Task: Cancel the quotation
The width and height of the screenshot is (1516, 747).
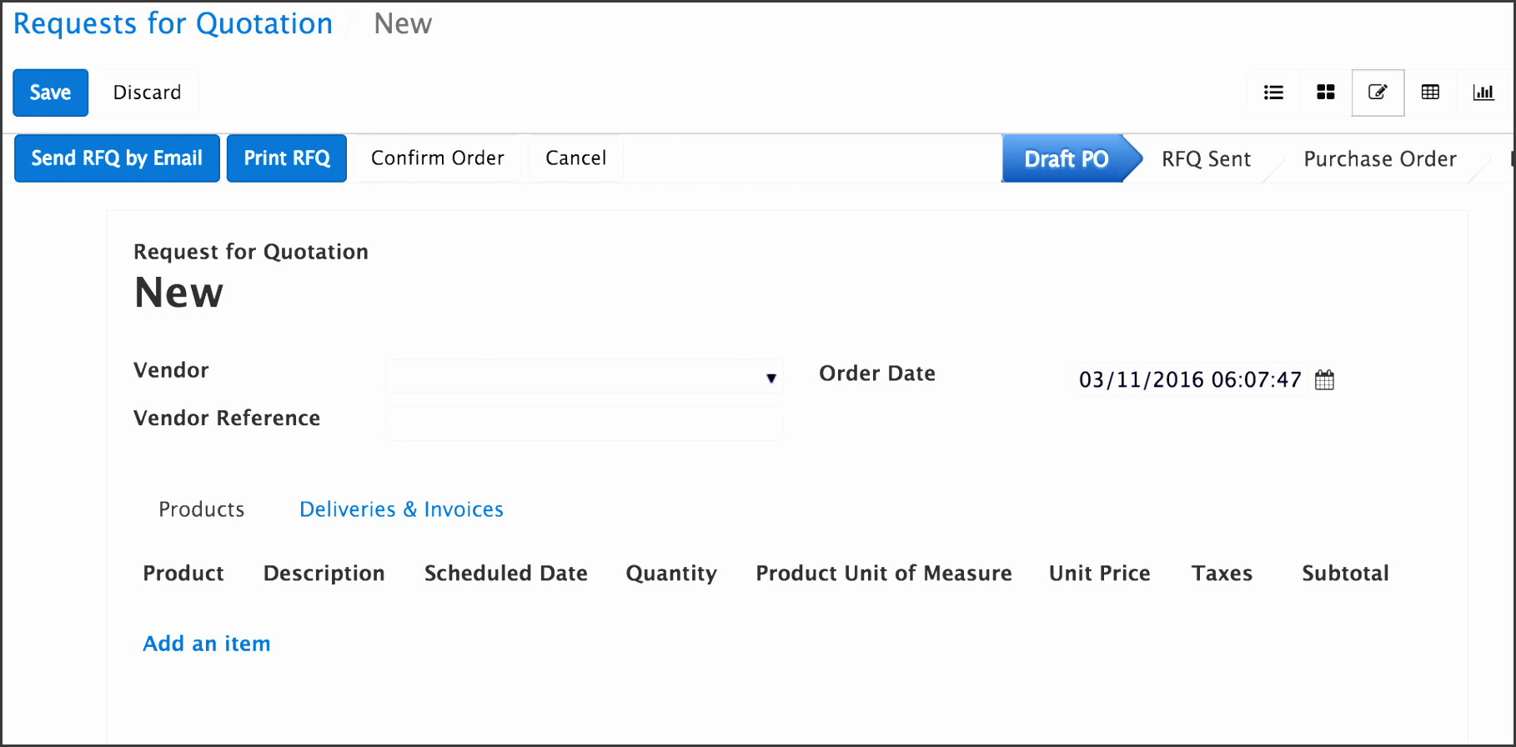Action: pos(575,158)
